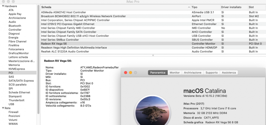Collapse the Hardware disclosure triangle
The image size is (266, 125).
tap(3, 6)
